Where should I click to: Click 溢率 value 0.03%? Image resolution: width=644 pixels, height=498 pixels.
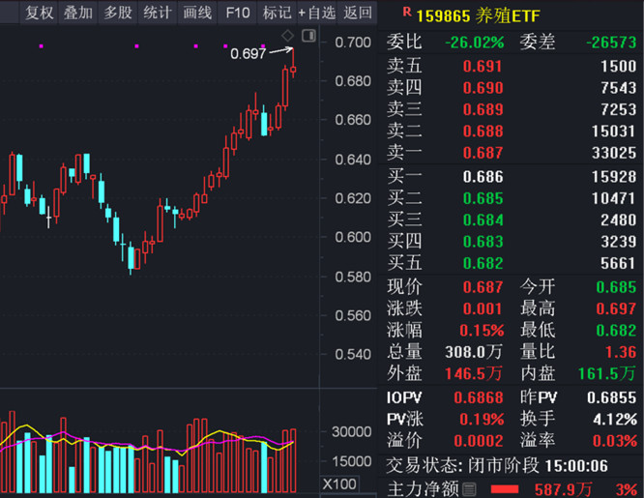tap(614, 441)
